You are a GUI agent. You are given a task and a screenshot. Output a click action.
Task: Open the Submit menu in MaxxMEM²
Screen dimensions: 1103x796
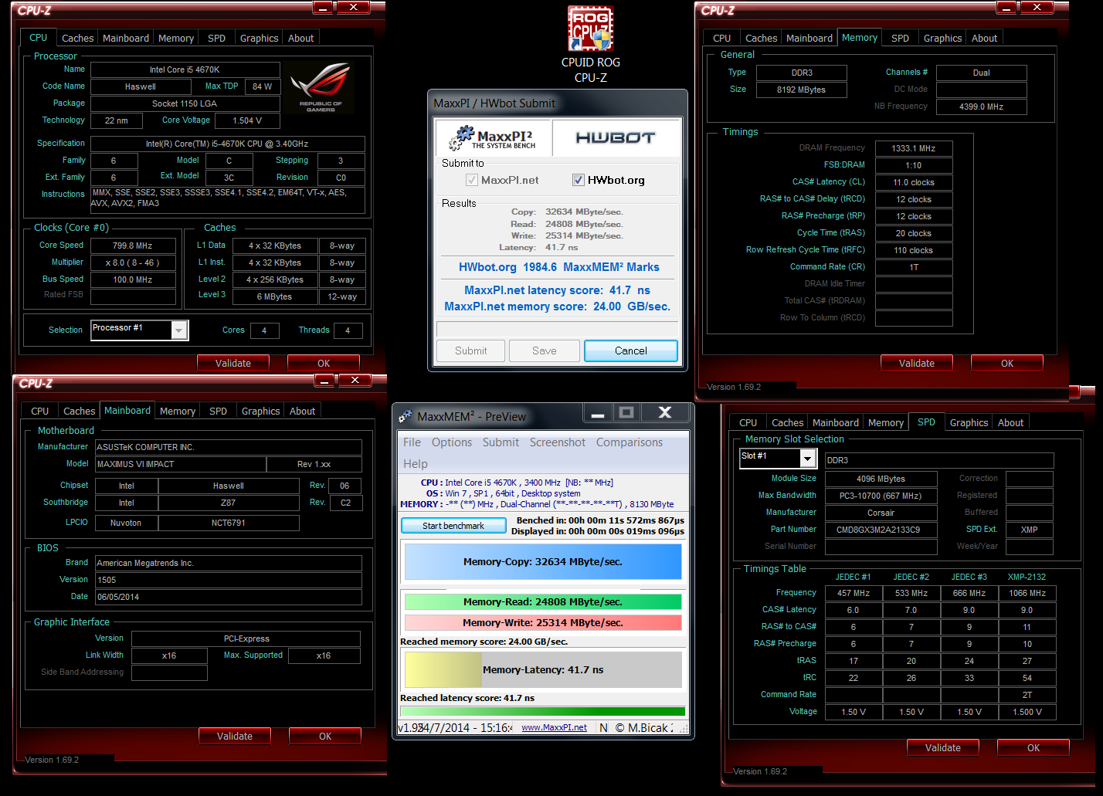501,442
